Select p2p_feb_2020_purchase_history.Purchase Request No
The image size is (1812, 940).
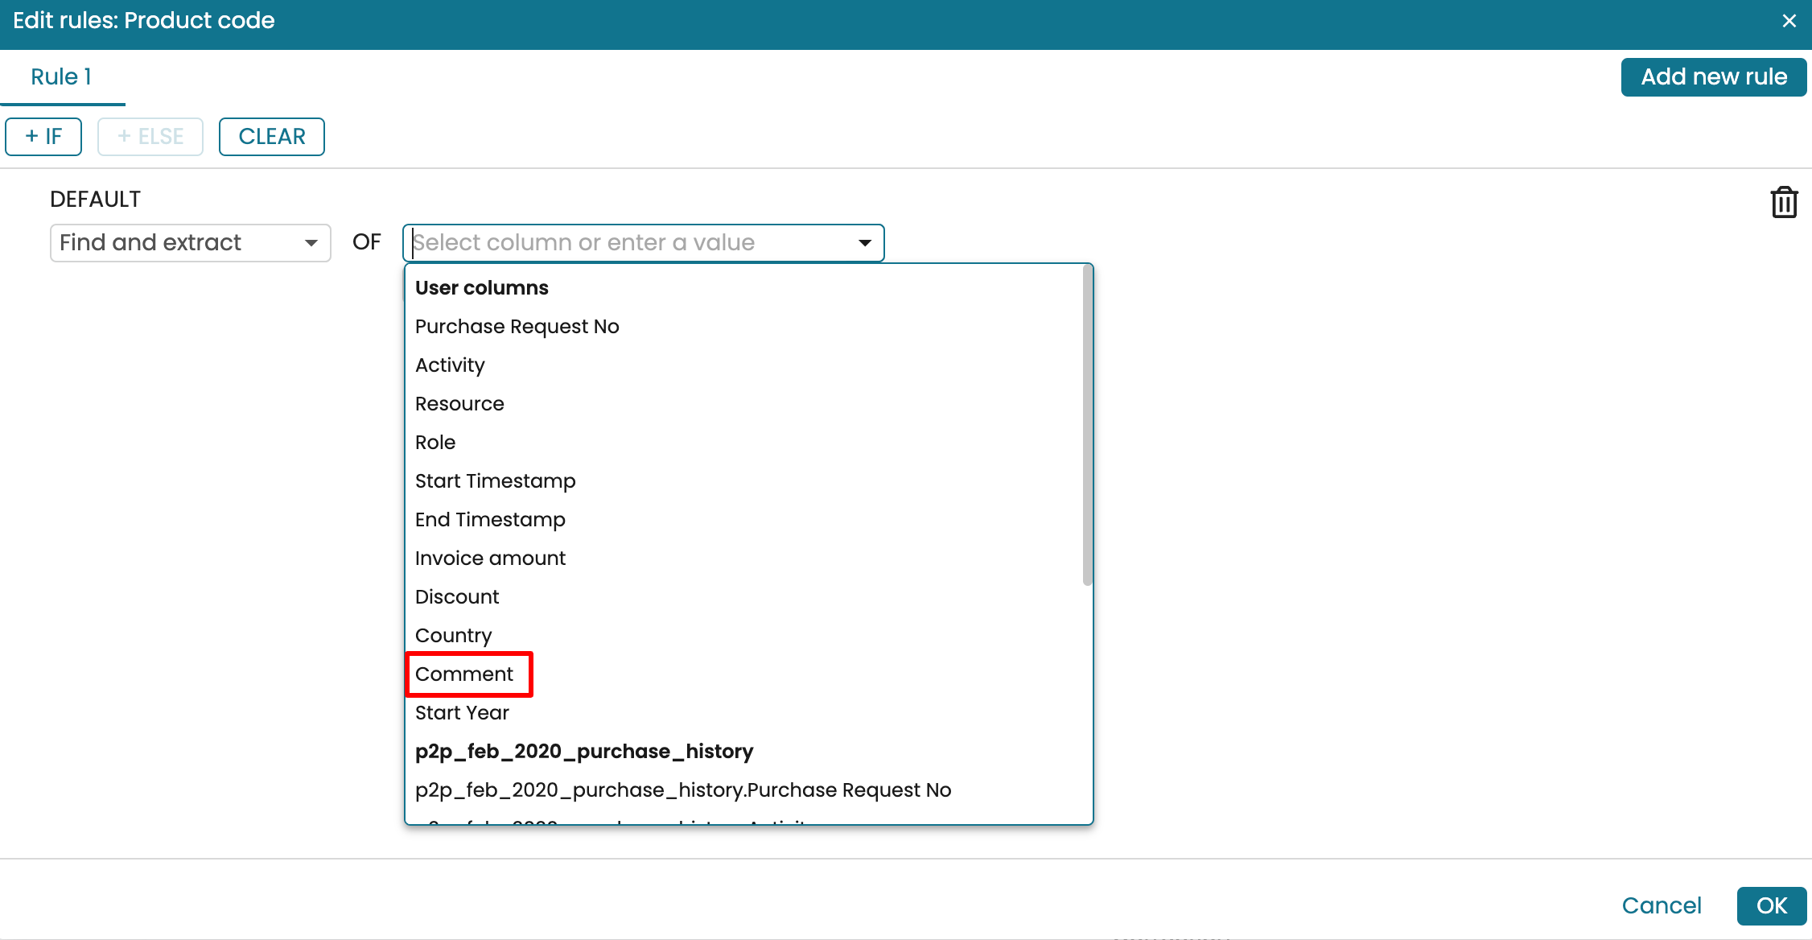(x=682, y=790)
